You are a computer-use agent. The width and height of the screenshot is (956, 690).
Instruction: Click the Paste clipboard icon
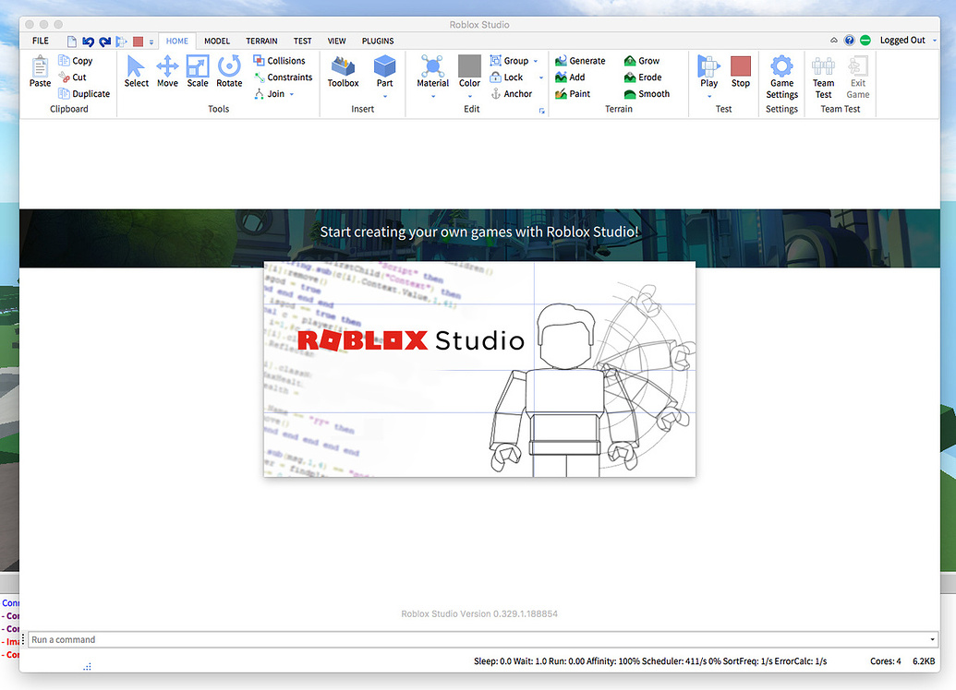pyautogui.click(x=40, y=71)
